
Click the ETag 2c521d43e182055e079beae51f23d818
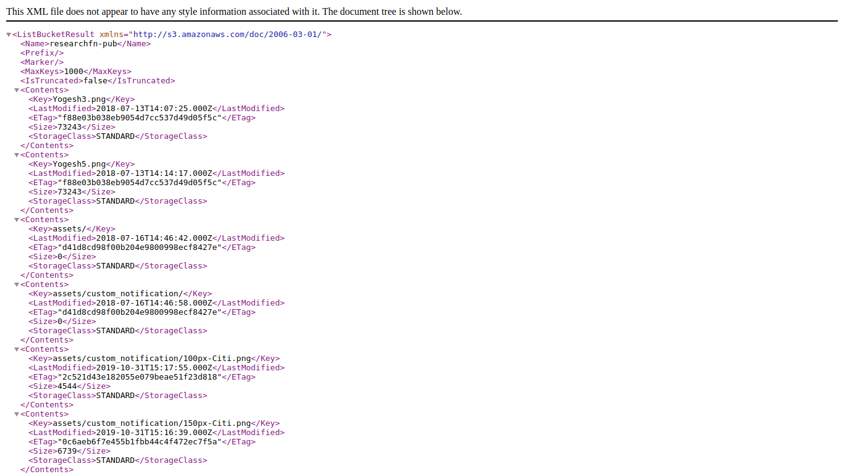pyautogui.click(x=139, y=377)
